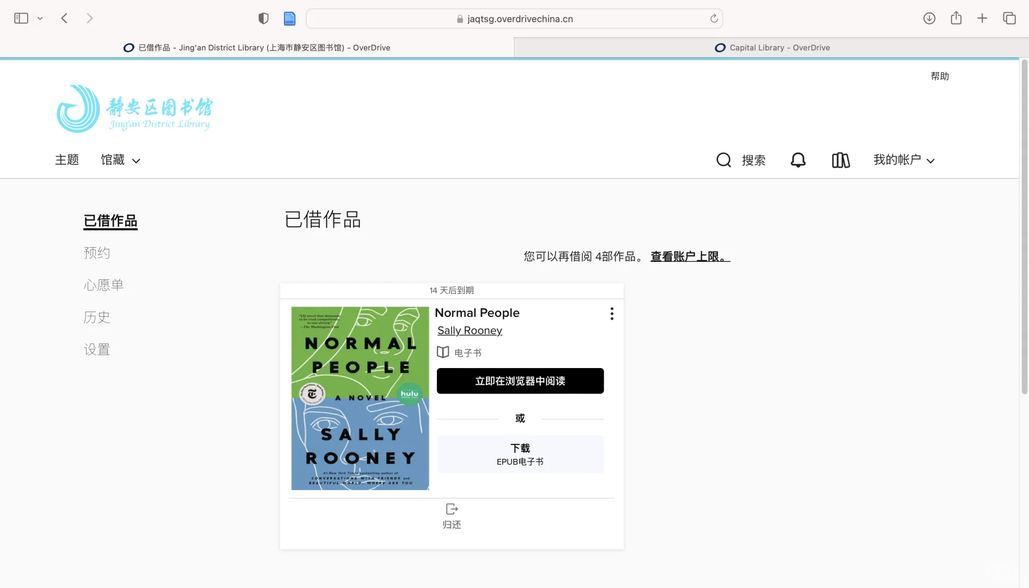Viewport: 1029px width, 588px height.
Task: Switch to the Jing'an District Library tab
Action: [257, 47]
